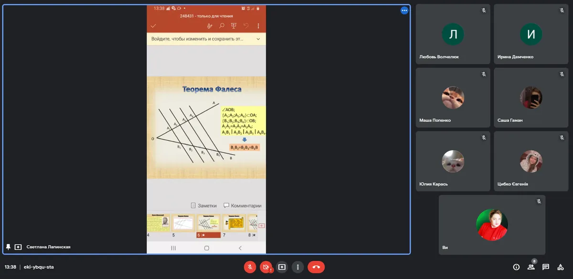The width and height of the screenshot is (573, 279).
Task: Open PowerPoint three-dot overflow menu
Action: 258,26
